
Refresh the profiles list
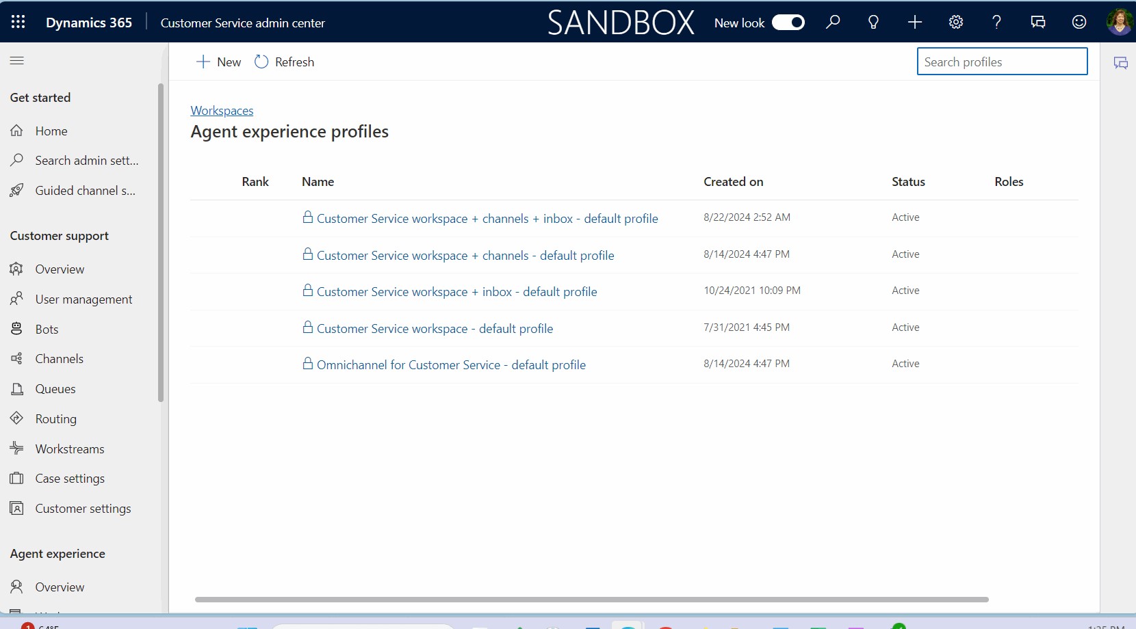click(x=285, y=62)
